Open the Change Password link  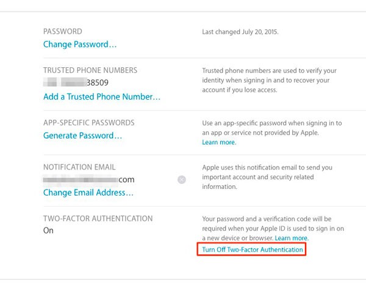pos(80,44)
